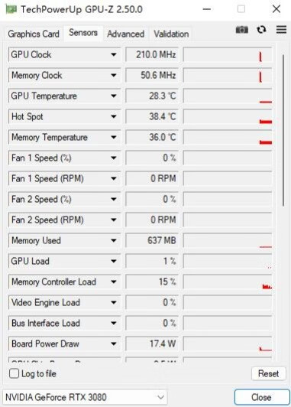Click the Close button
The image size is (291, 407).
click(262, 397)
